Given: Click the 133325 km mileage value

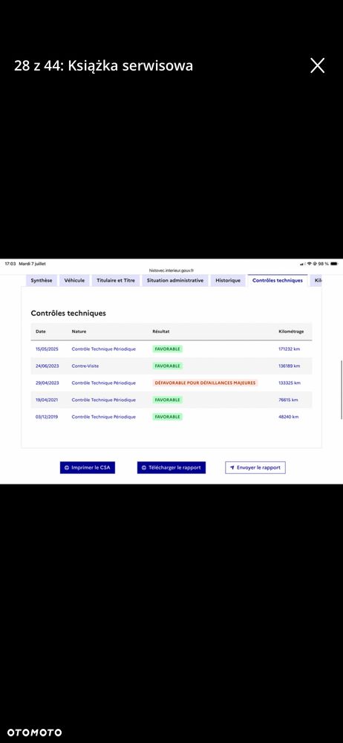Looking at the screenshot, I should pos(290,383).
